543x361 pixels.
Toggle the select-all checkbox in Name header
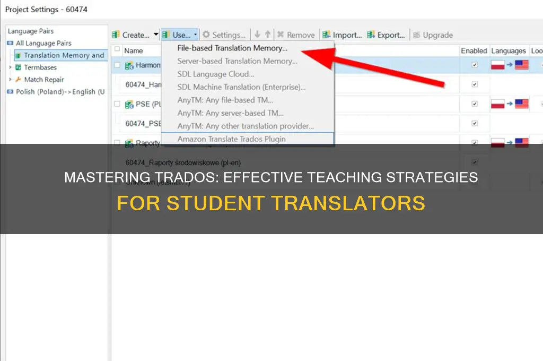117,49
